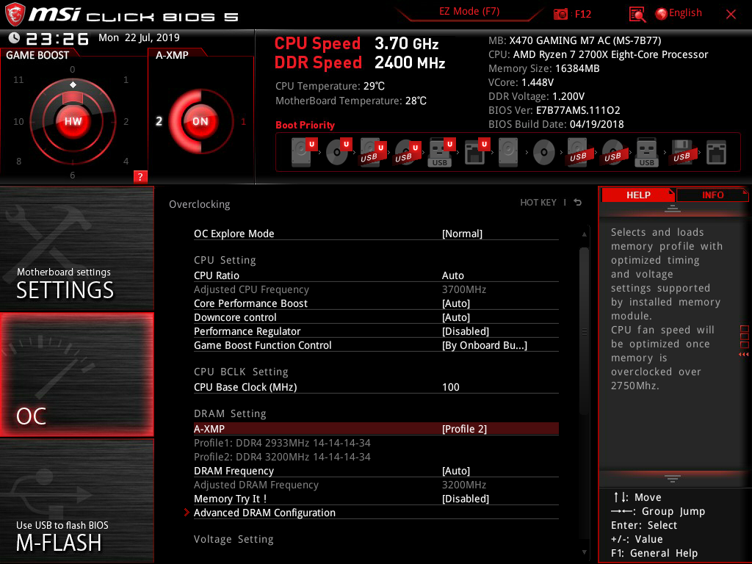The image size is (752, 564).
Task: Select the legacy hard disk boot icon without badge
Action: tap(508, 153)
